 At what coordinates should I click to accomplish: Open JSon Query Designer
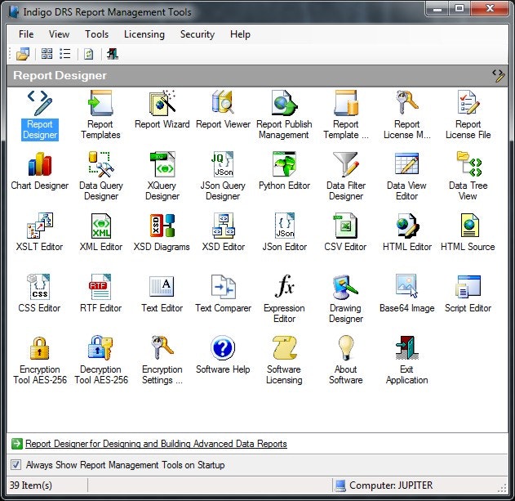pos(223,177)
